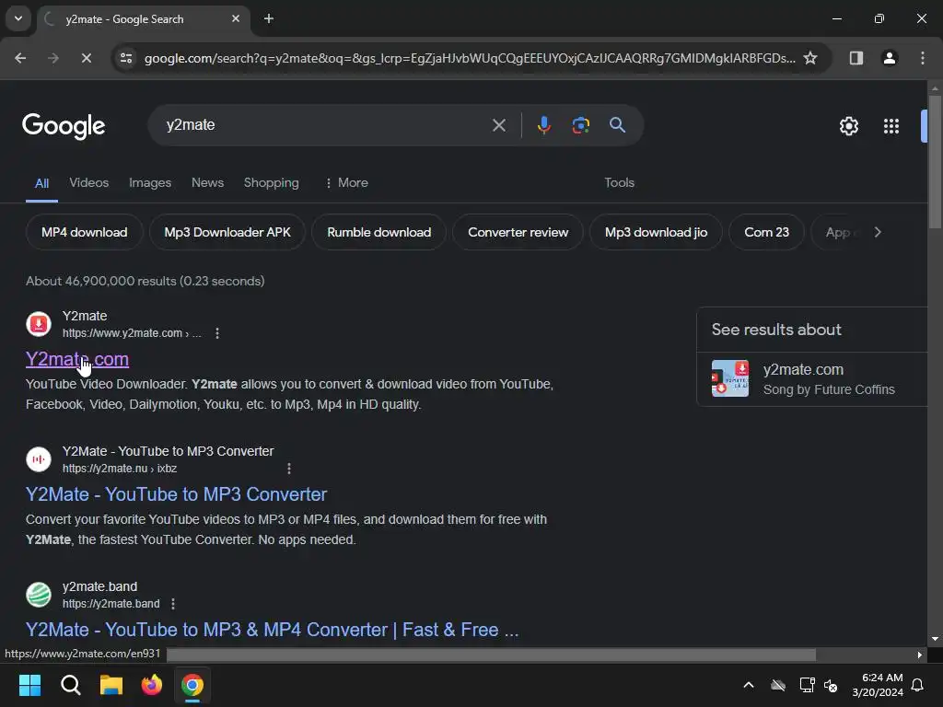Click the y2mate search input field
The height and width of the screenshot is (707, 943).
pyautogui.click(x=325, y=125)
